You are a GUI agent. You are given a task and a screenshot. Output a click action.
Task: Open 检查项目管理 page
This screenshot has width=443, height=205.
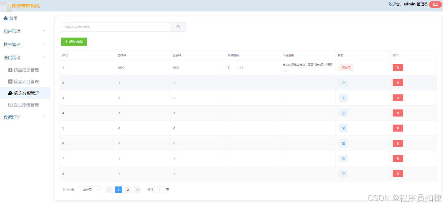tap(25, 82)
